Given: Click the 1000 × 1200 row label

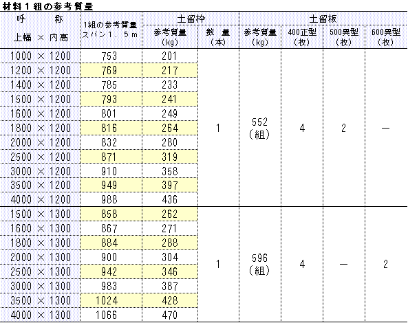Looking at the screenshot, I should [40, 56].
